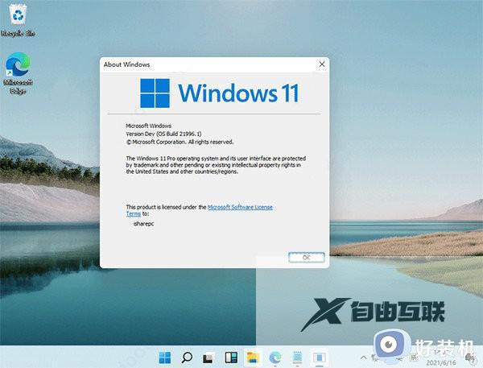Close the About Windows dialog
483x368 pixels.
point(322,64)
